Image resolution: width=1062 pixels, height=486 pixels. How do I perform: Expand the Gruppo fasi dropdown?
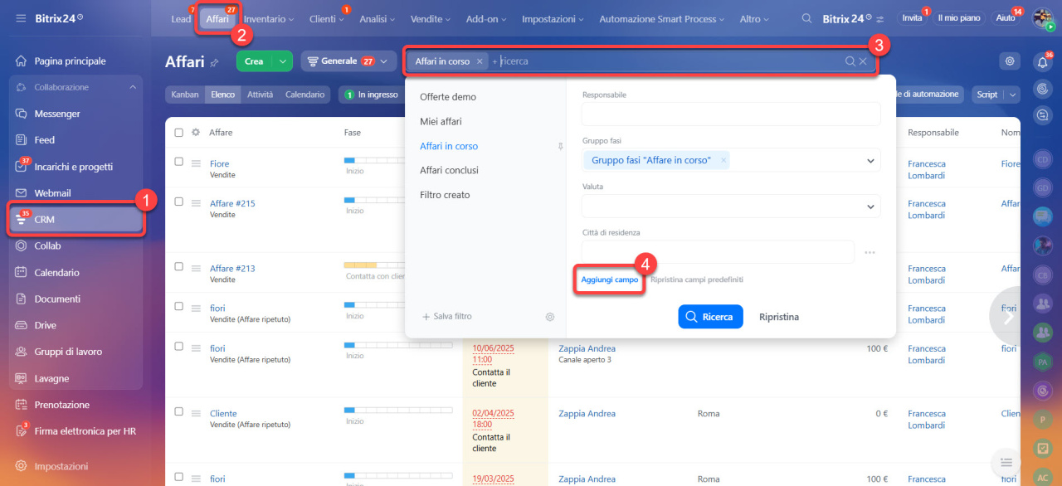(x=870, y=161)
